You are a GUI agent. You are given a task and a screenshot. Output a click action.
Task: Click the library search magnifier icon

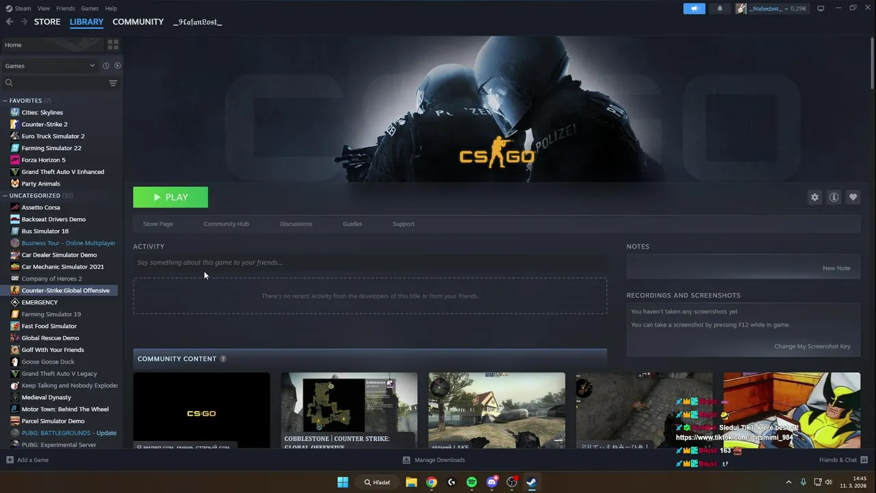[9, 83]
